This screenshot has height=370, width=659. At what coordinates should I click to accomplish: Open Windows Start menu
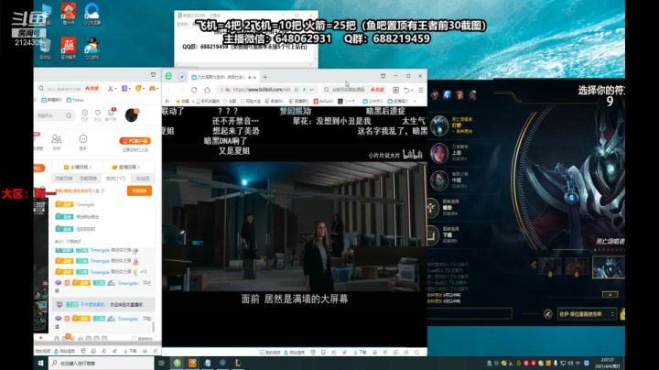click(41, 363)
